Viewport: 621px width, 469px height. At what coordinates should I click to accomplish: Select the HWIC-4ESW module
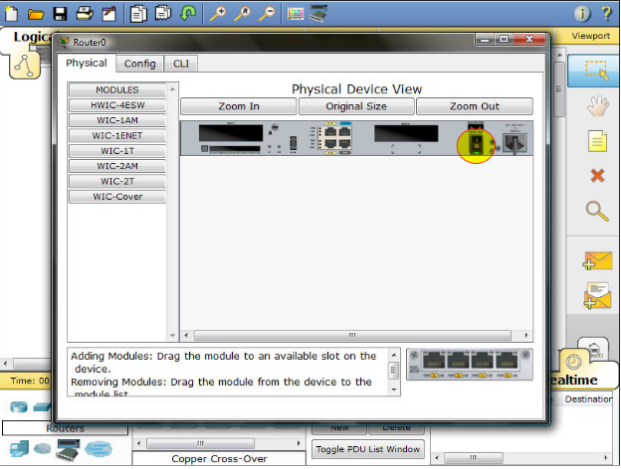coord(116,105)
